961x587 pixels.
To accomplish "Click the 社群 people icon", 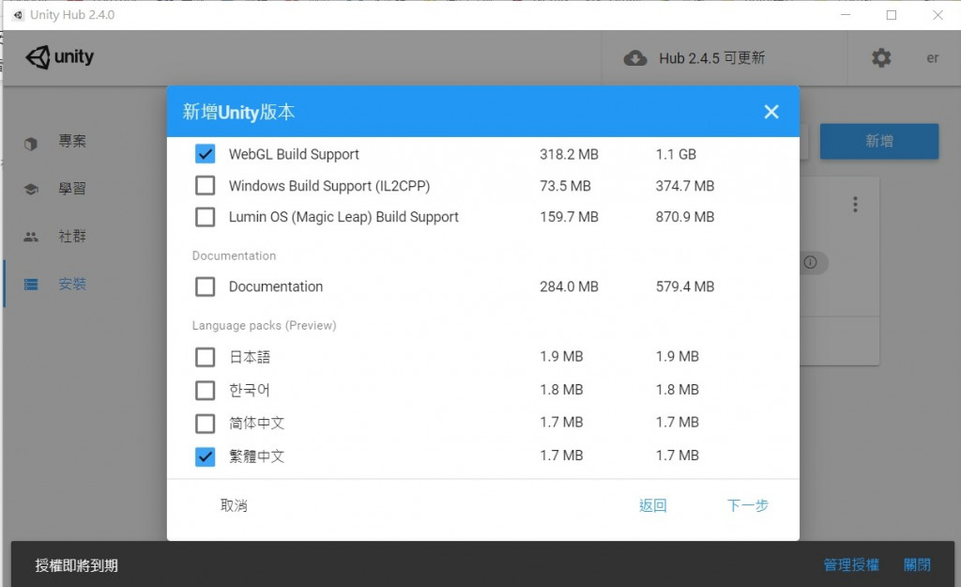I will coord(31,237).
